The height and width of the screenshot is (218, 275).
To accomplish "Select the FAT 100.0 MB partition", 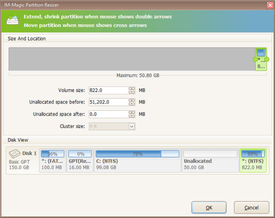I will pyautogui.click(x=52, y=160).
